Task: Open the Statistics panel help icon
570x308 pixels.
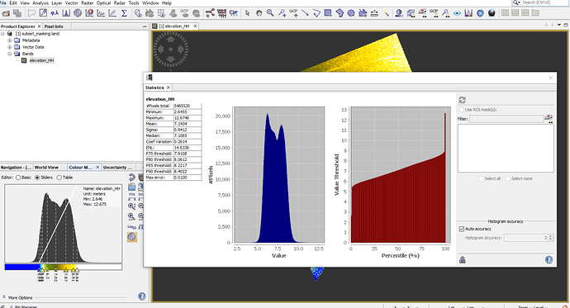Action: (549, 259)
